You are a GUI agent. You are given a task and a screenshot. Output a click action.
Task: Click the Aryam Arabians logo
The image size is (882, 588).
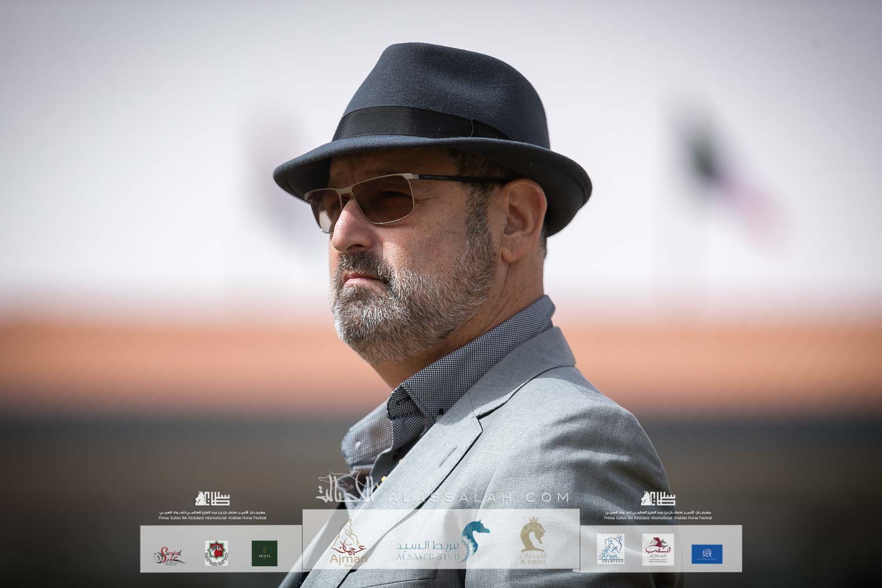(610, 549)
